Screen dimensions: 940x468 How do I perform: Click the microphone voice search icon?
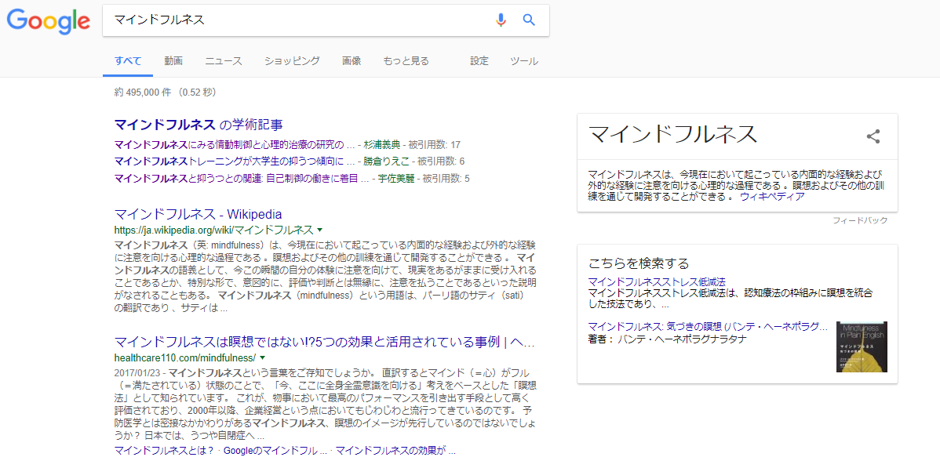click(501, 20)
